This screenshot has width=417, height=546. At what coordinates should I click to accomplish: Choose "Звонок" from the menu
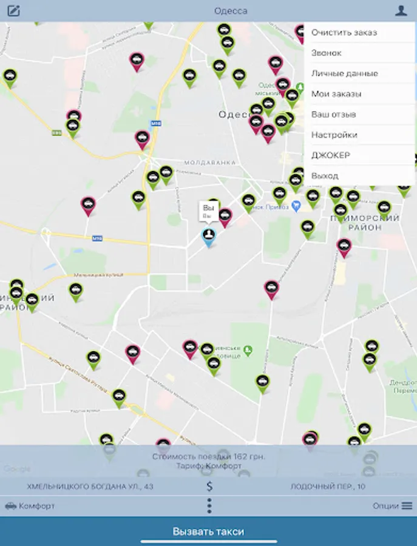pos(360,53)
